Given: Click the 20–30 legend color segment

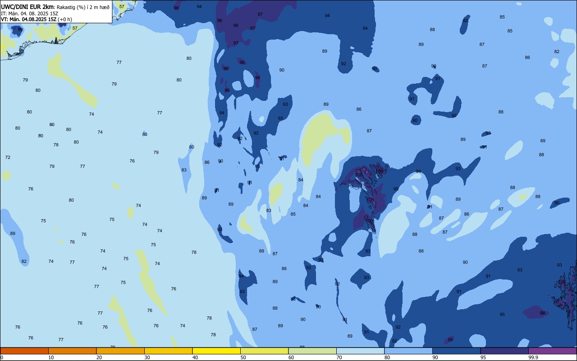Looking at the screenshot, I should point(120,351).
